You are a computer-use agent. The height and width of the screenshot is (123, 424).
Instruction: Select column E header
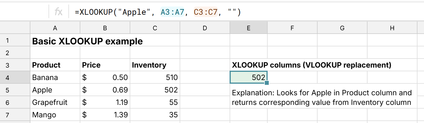(248, 28)
